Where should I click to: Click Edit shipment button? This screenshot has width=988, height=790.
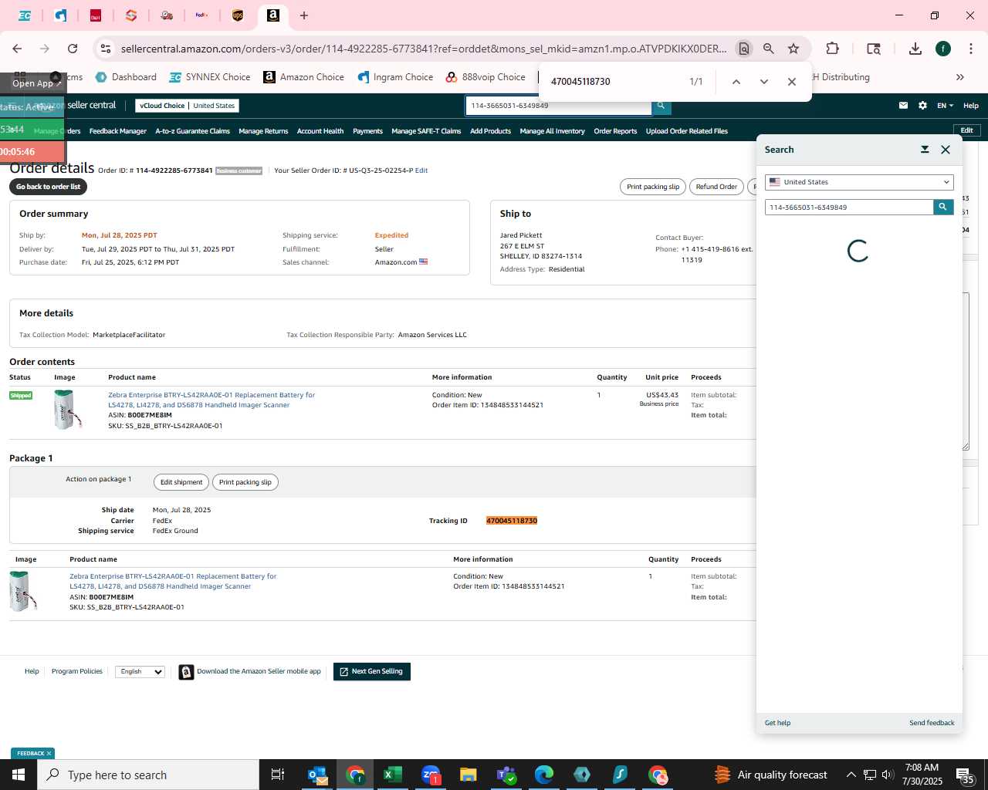(x=181, y=482)
